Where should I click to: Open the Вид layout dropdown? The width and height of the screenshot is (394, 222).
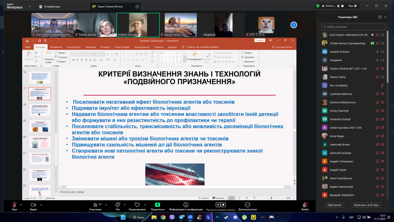[352, 6]
